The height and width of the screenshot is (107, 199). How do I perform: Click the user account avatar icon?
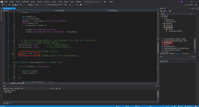[182, 2]
